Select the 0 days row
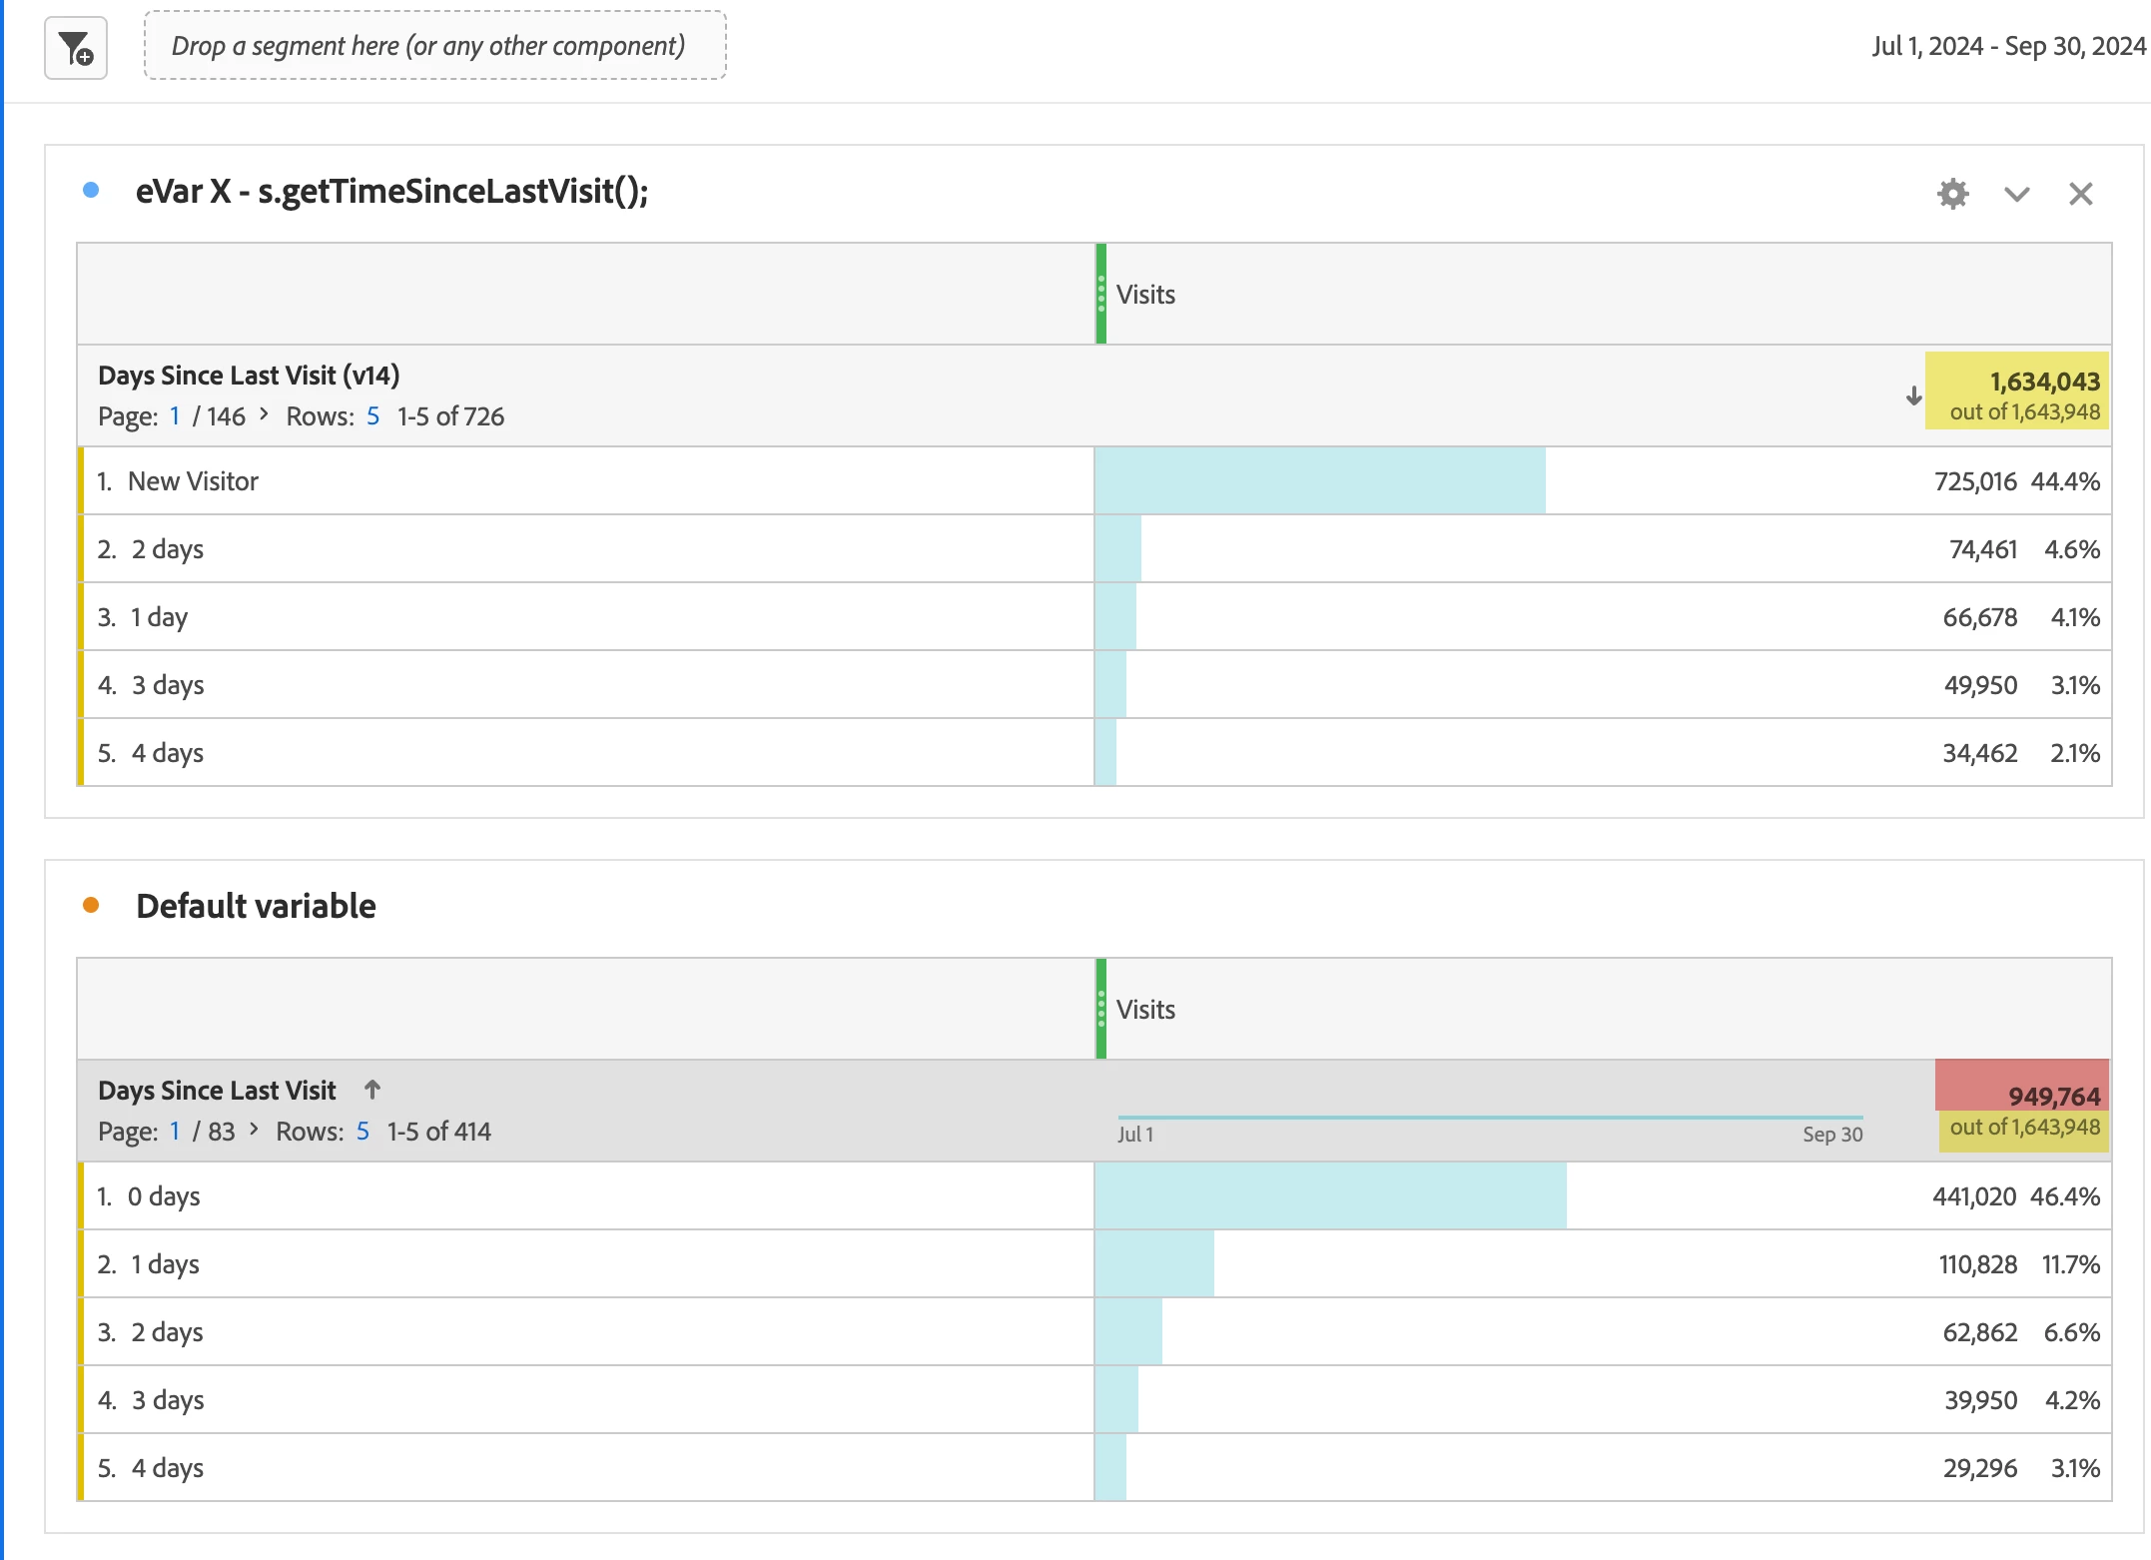2151x1560 pixels. coord(164,1196)
